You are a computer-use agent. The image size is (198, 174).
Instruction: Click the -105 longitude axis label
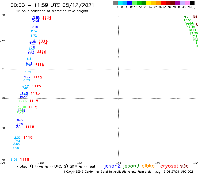pyautogui.click(x=3, y=163)
